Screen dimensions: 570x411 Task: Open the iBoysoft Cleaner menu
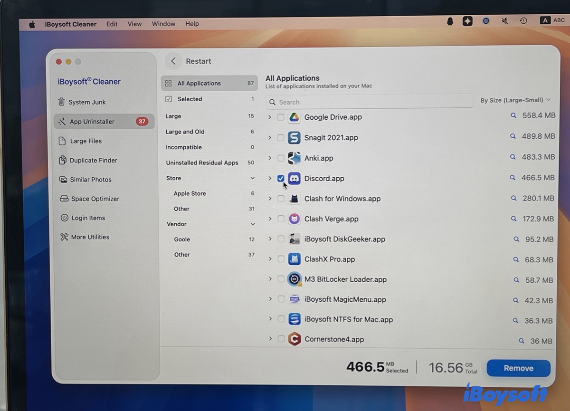click(71, 24)
